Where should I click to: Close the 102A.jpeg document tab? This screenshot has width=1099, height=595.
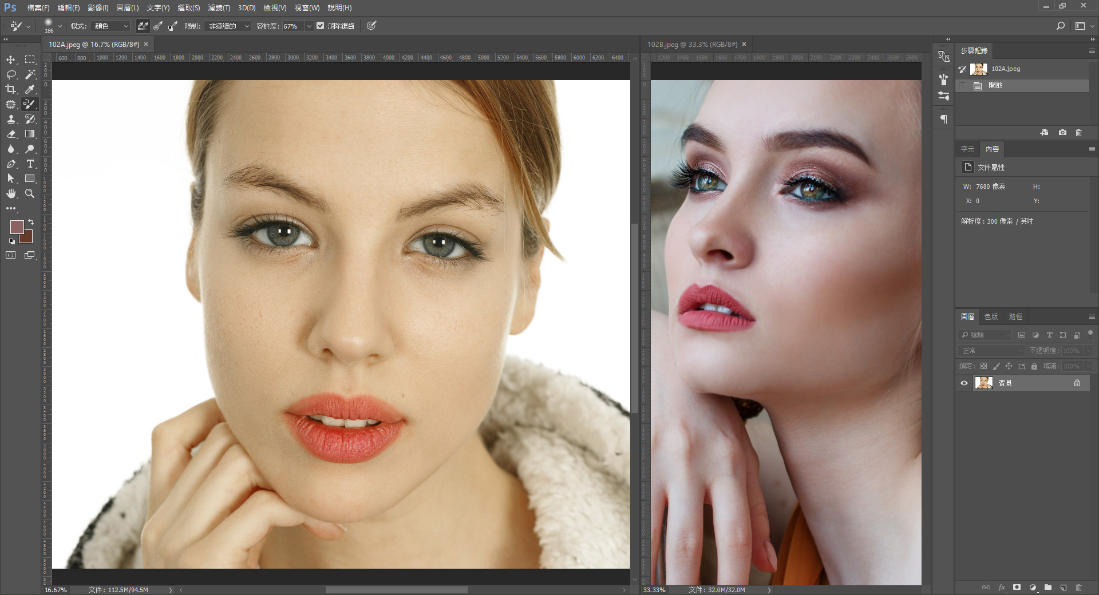click(146, 44)
